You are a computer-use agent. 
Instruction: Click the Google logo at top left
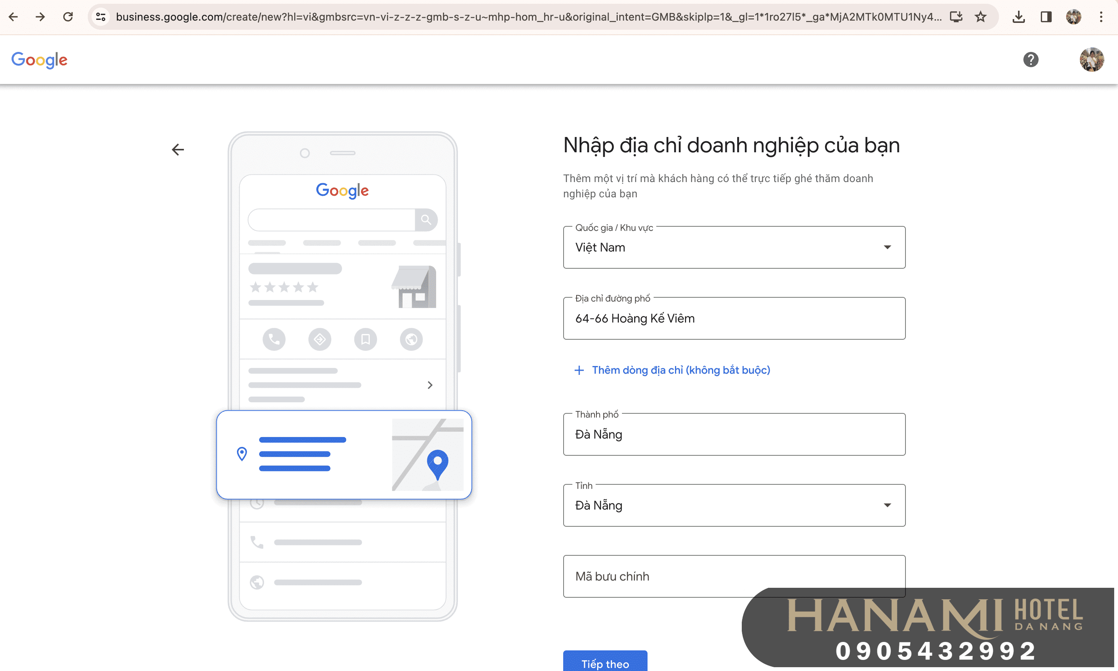39,60
